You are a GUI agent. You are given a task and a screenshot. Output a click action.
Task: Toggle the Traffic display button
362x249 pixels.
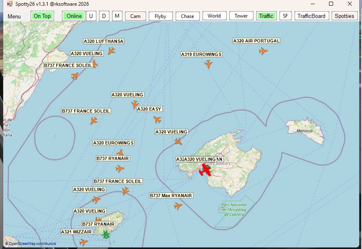(x=266, y=16)
